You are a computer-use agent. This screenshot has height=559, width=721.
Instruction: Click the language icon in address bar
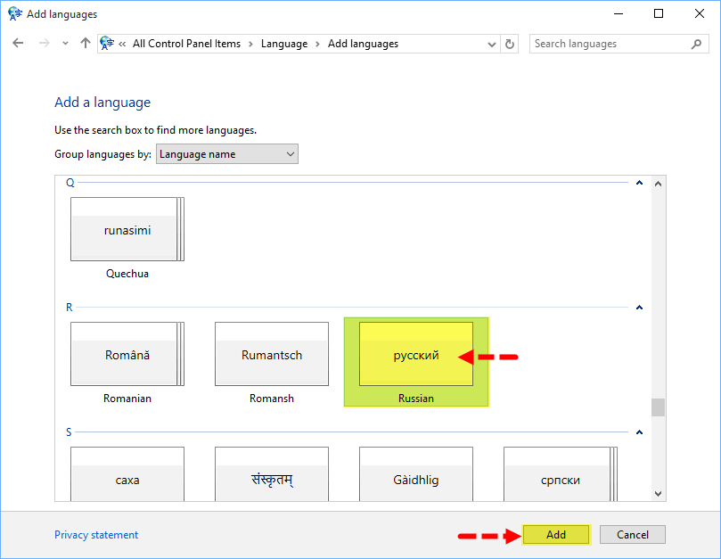[109, 44]
